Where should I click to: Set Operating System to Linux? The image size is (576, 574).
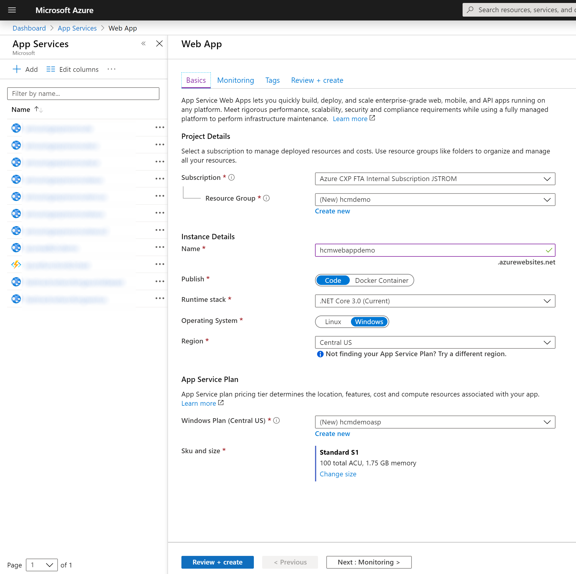coord(333,321)
